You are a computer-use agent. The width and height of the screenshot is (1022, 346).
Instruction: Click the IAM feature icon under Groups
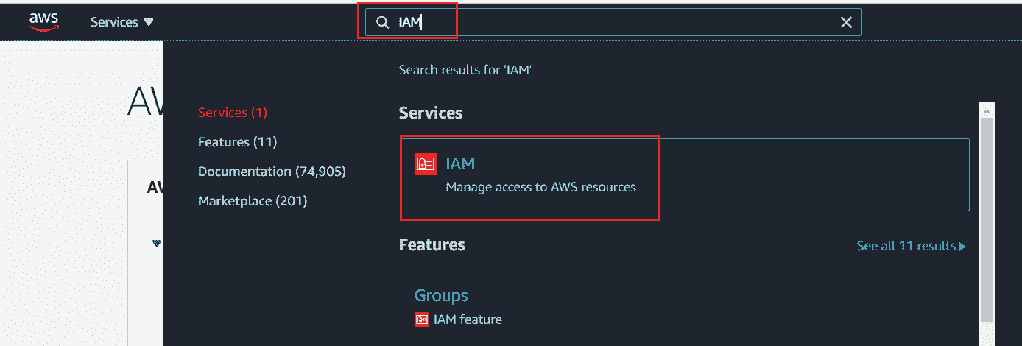[422, 319]
